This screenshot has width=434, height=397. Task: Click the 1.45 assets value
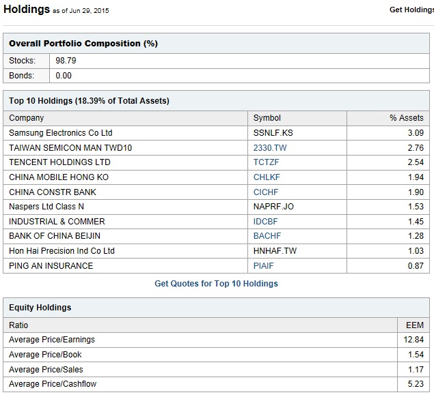(x=416, y=221)
